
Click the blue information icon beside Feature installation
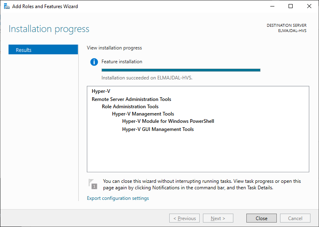pyautogui.click(x=94, y=62)
